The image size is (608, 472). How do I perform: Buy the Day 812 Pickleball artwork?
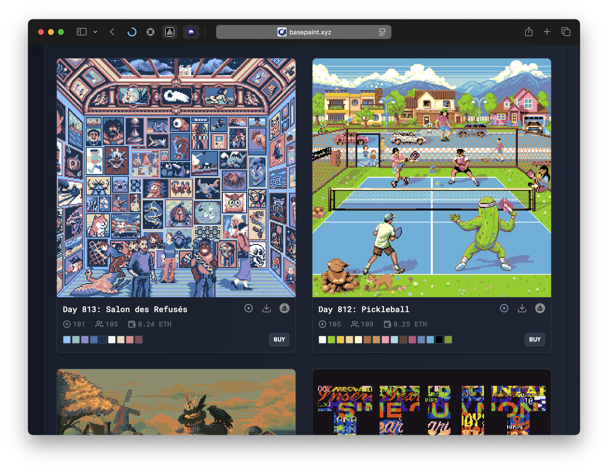(535, 339)
